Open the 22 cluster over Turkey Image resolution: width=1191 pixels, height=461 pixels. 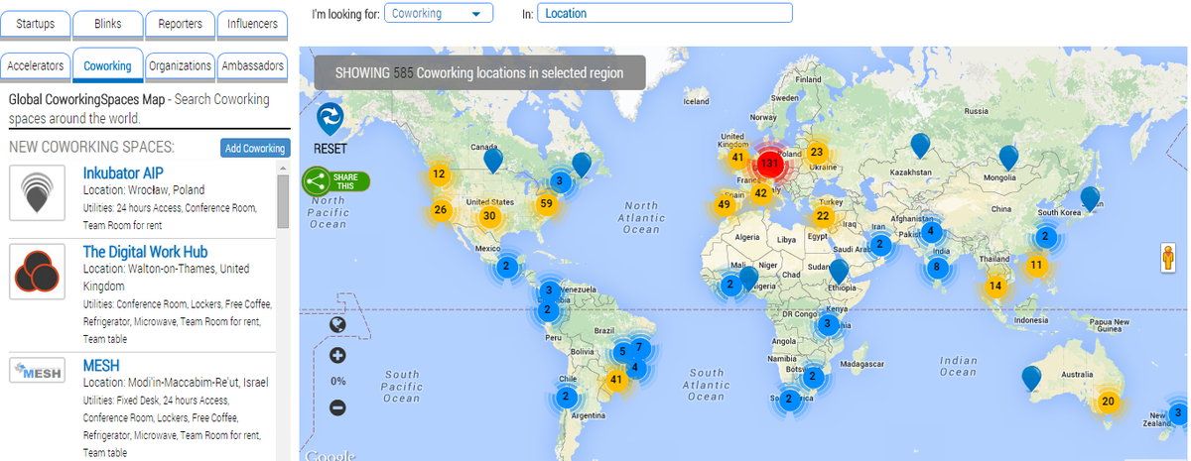(x=823, y=216)
